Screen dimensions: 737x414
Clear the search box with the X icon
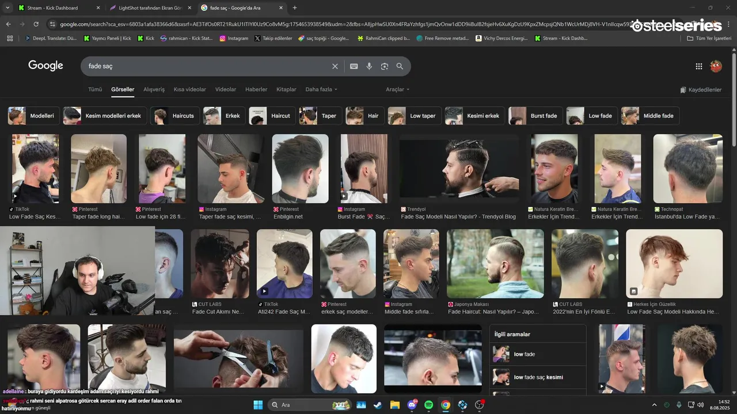coord(335,66)
